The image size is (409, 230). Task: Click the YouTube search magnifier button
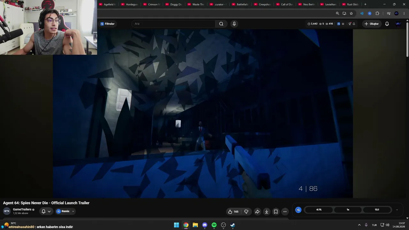tap(221, 24)
